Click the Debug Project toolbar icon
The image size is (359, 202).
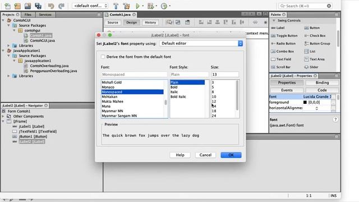coord(150,6)
